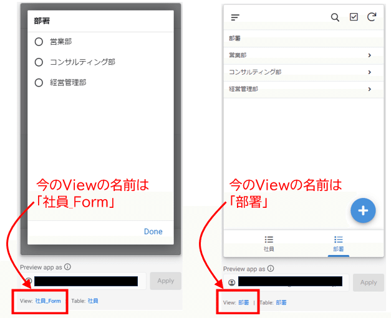Click the blue add plus button

click(363, 210)
